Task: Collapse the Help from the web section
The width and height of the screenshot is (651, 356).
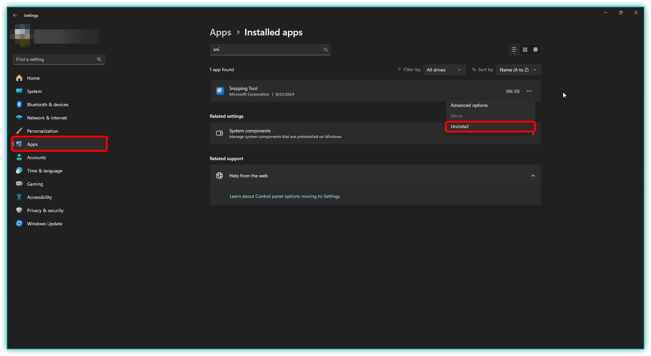Action: point(533,176)
